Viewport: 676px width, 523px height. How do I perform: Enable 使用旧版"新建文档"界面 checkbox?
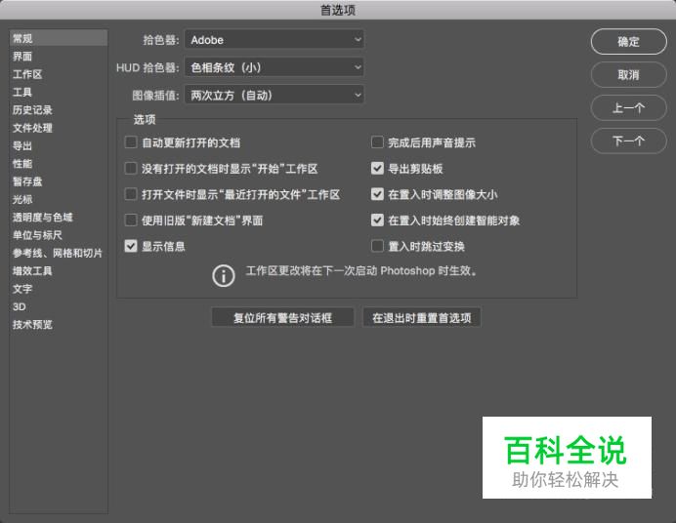click(x=131, y=220)
